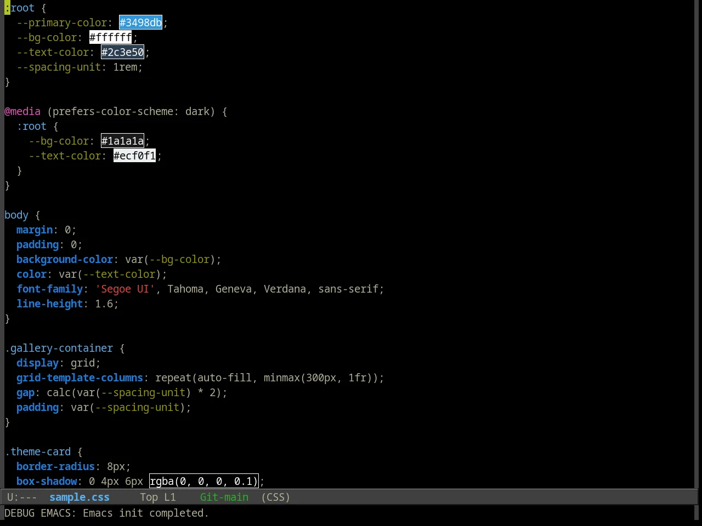Click the Top position indicator in mode line
Screen dimensions: 702x526
(x=149, y=497)
